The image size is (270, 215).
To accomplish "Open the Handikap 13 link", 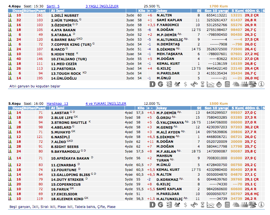I will pyautogui.click(x=57, y=103).
